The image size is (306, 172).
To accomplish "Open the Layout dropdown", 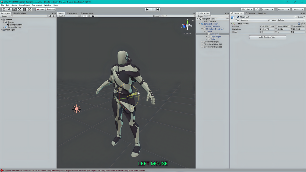I will point(298,9).
